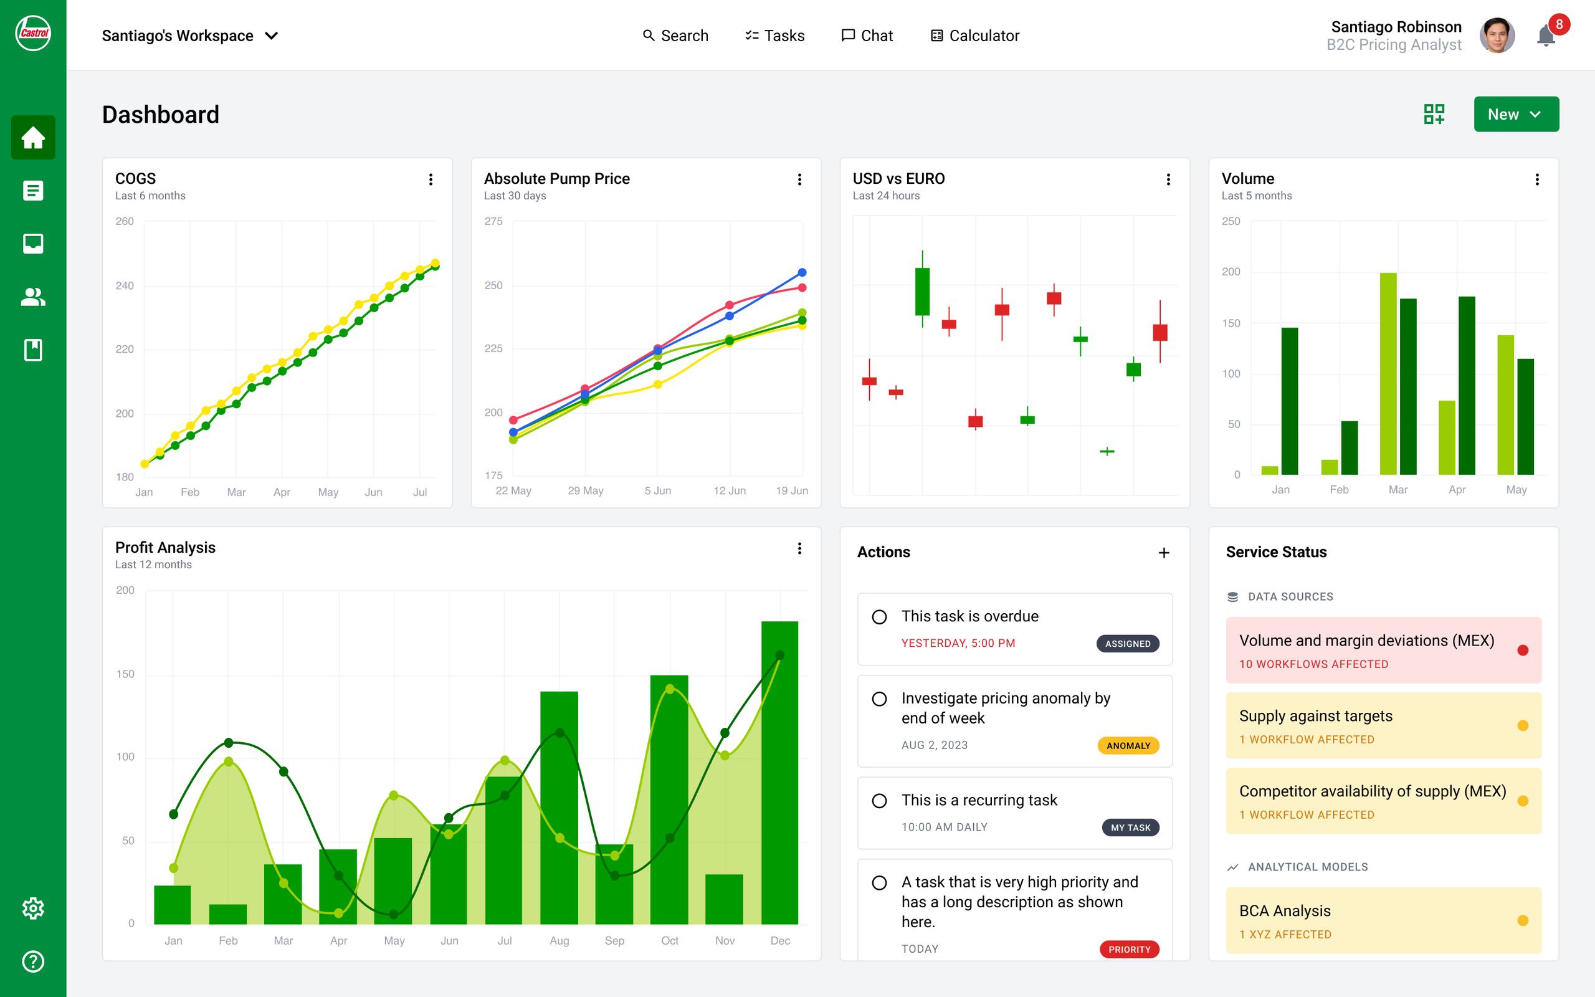Mark 'This task is overdue' complete

[x=879, y=616]
